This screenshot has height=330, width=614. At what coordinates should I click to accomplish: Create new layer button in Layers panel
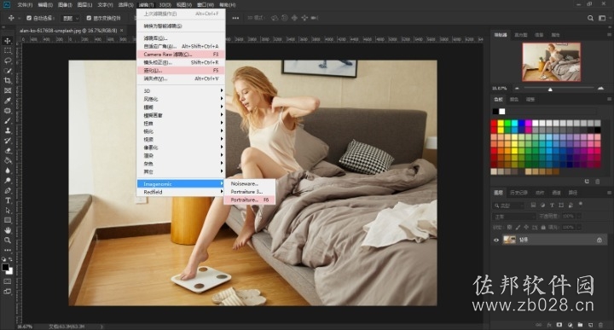pos(590,325)
